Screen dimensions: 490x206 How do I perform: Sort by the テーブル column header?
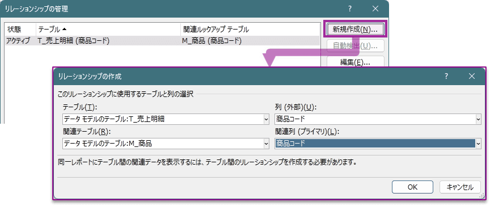[108, 30]
